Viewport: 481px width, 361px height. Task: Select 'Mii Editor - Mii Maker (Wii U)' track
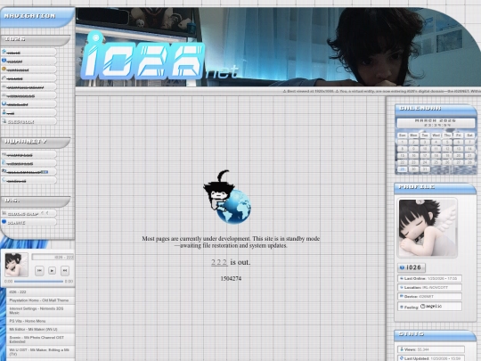[x=40, y=329]
